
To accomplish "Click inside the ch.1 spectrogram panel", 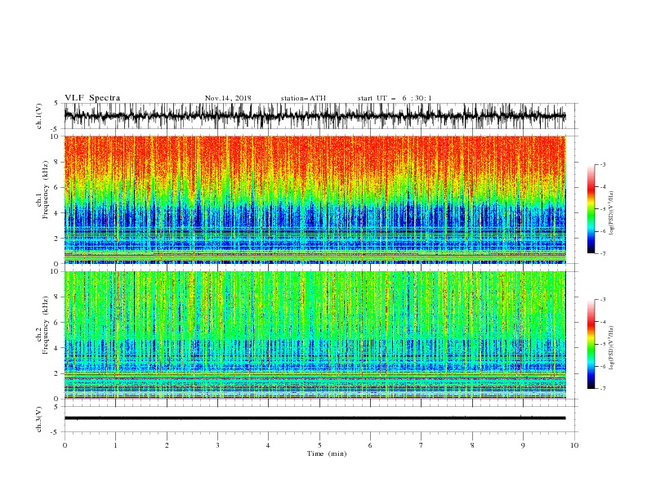I will (x=315, y=199).
